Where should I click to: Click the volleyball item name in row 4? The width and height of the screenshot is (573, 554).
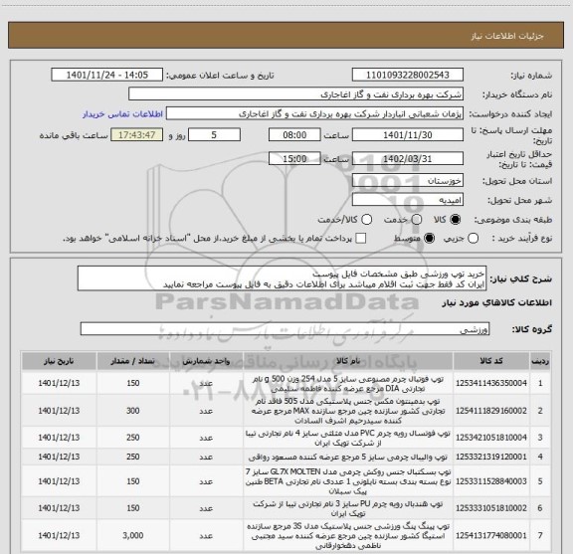coord(348,458)
